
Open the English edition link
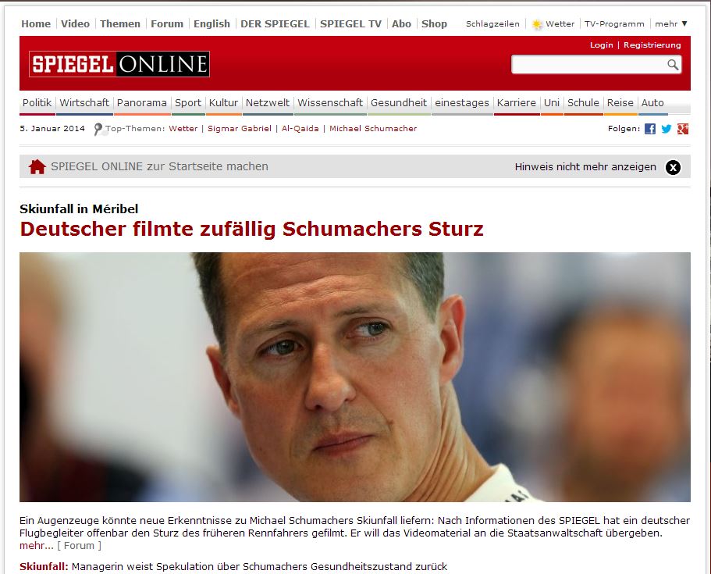pyautogui.click(x=212, y=23)
